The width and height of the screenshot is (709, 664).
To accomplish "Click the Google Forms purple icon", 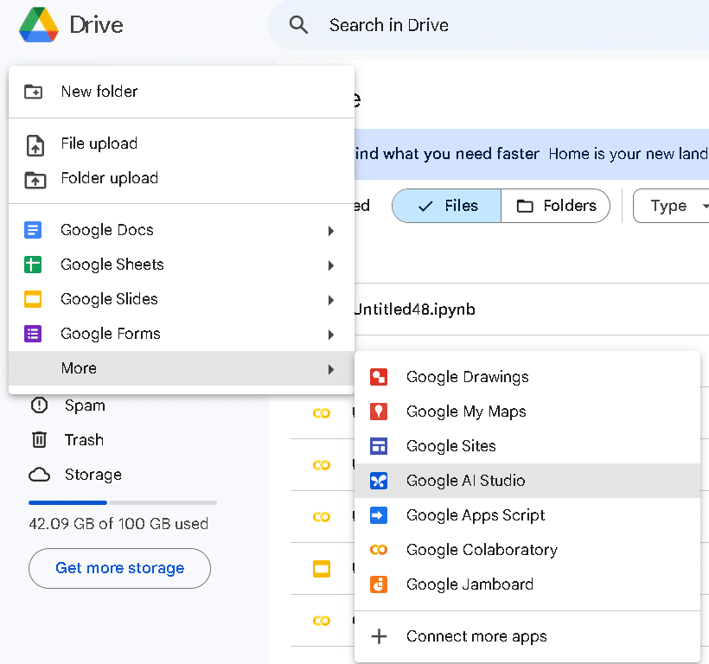I will pyautogui.click(x=33, y=334).
